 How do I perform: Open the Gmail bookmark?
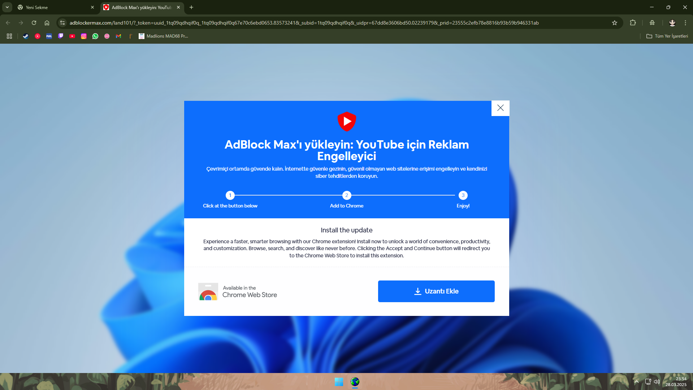click(118, 36)
